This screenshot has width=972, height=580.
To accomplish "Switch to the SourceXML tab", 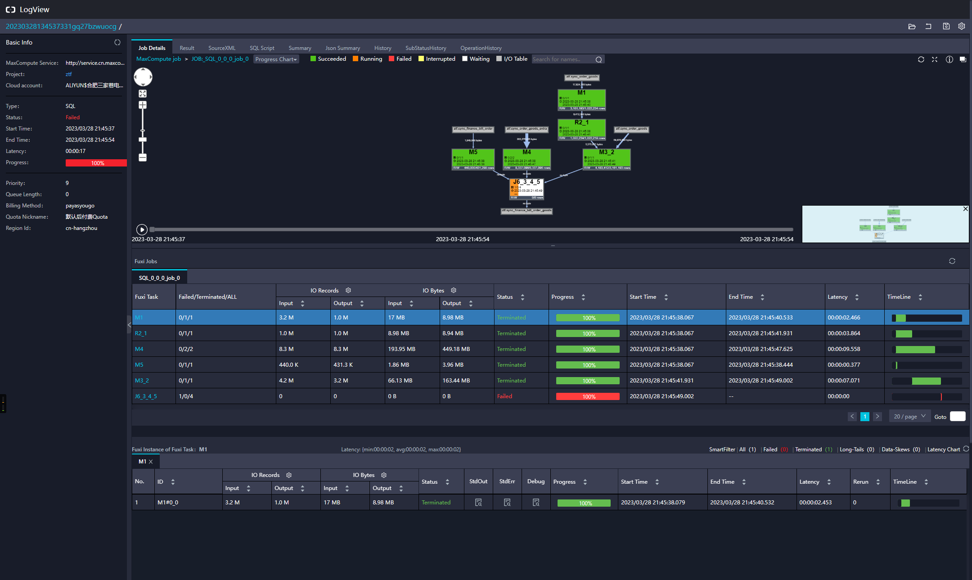I will tap(222, 48).
